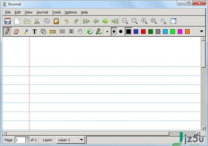
Task: Jump to the first page
Action: pyautogui.click(x=86, y=21)
